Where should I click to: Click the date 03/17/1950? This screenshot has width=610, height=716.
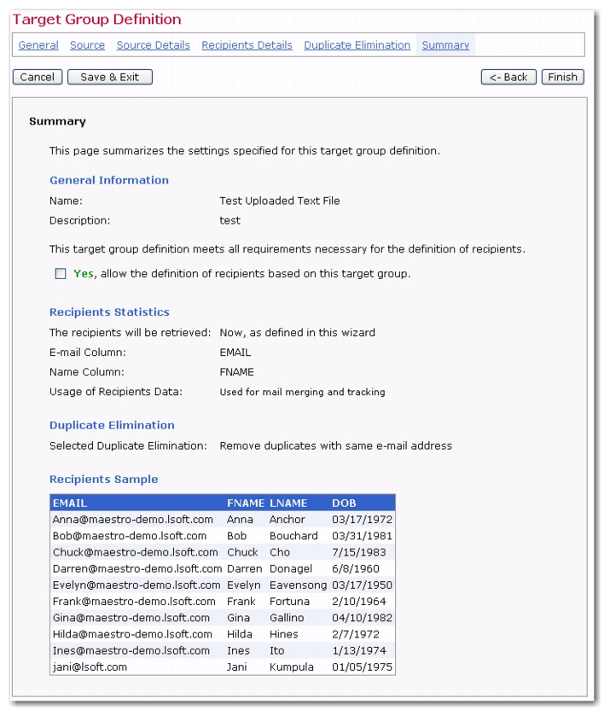tap(362, 585)
